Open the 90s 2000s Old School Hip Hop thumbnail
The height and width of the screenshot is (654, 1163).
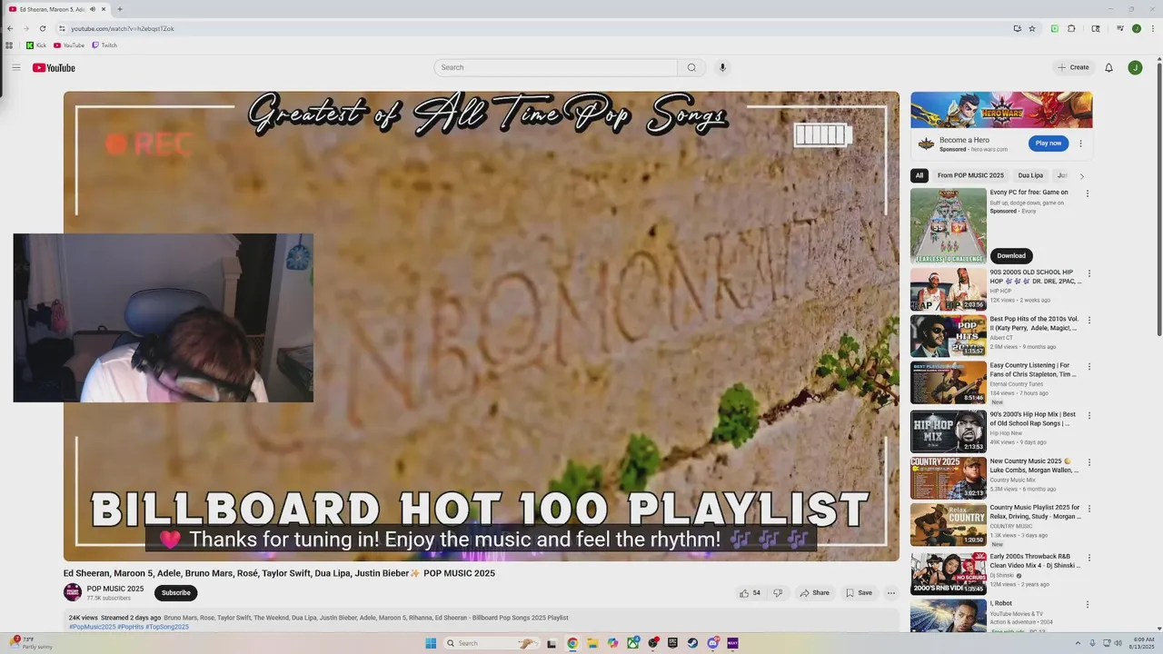pyautogui.click(x=949, y=290)
